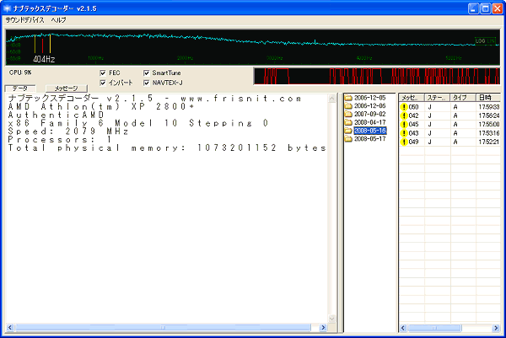Click the 404Hz frequency readout in the spectrum
Screen dimensions: 506x338
[x=44, y=59]
